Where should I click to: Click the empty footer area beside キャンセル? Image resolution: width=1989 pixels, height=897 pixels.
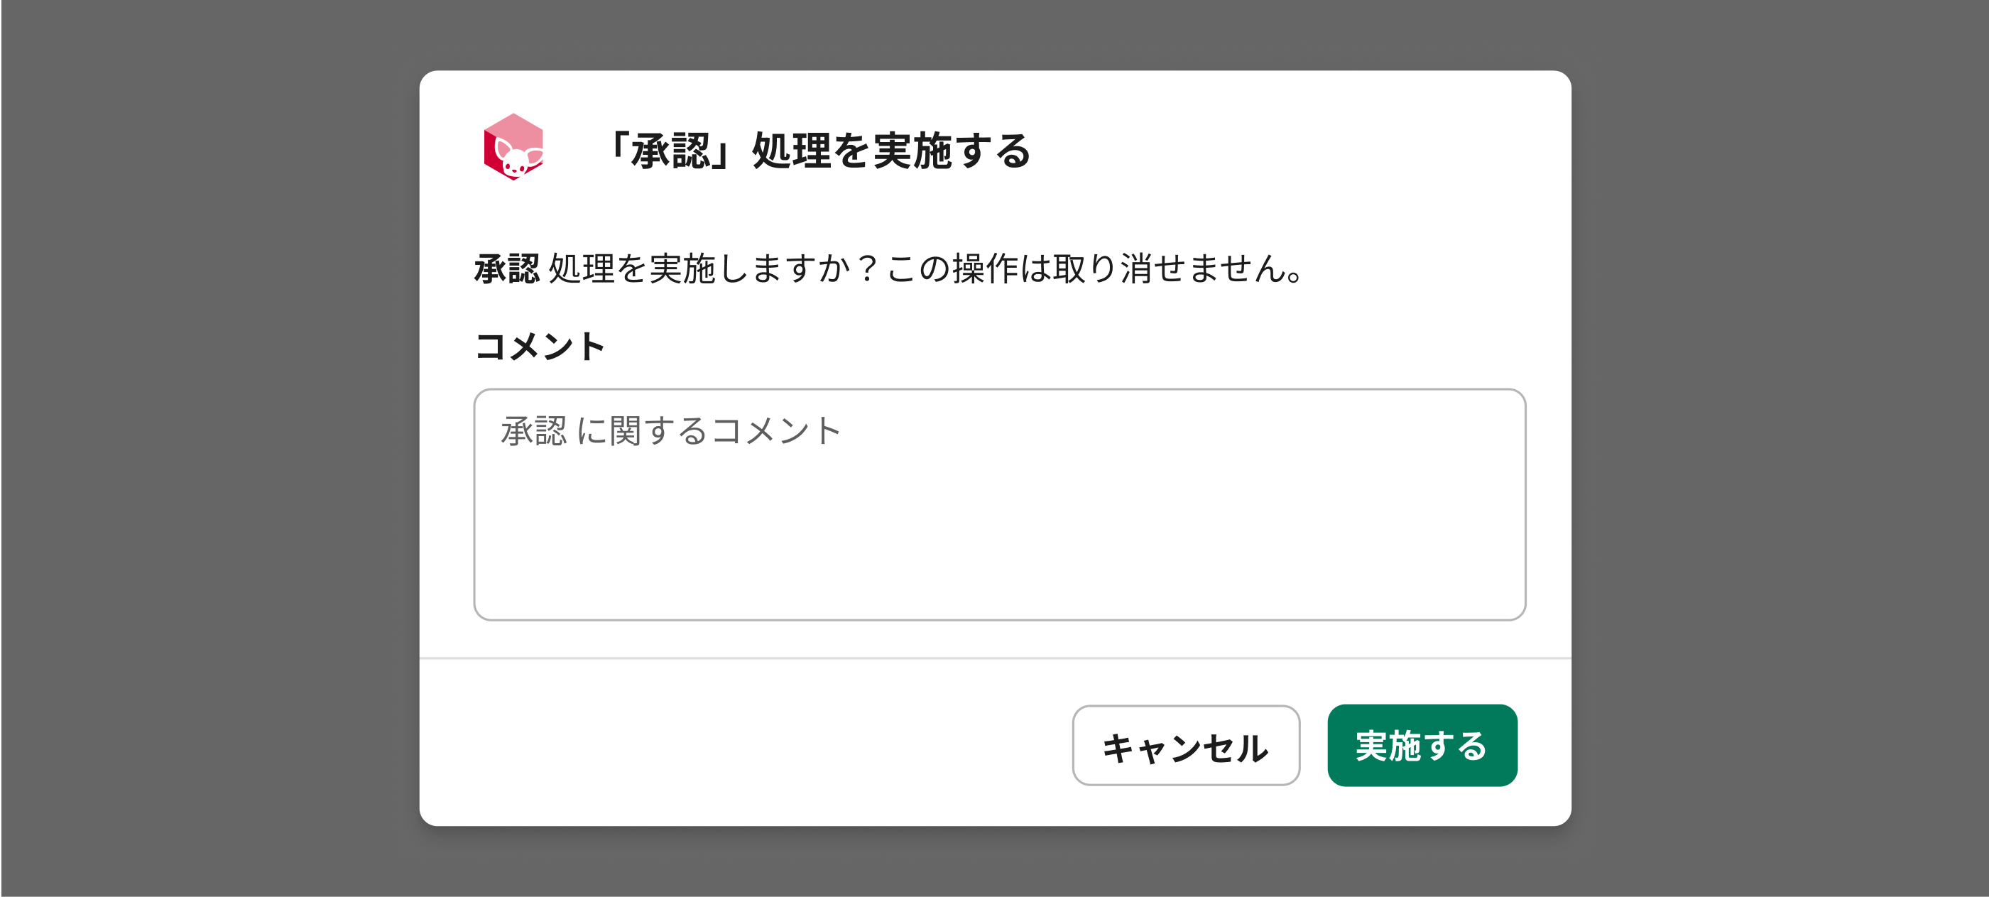coord(741,745)
